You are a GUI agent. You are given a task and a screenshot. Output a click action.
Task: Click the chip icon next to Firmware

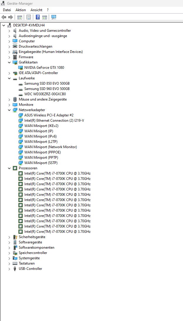point(15,57)
